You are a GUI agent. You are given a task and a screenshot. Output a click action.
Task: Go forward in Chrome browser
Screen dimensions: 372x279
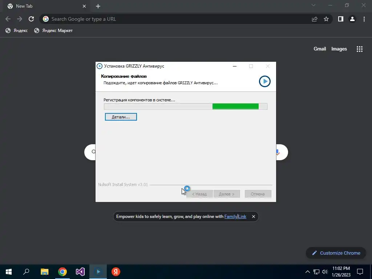point(20,19)
